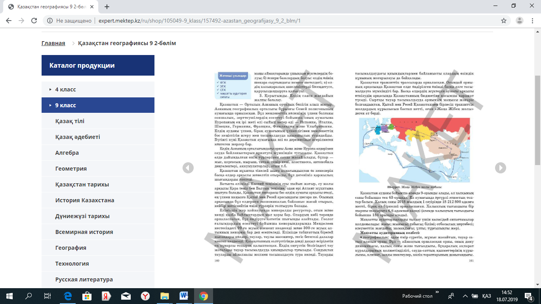
Task: Open Microsoft Store from the taskbar
Action: tap(87, 296)
